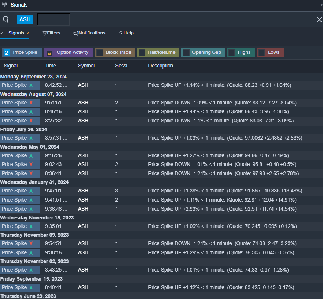
Task: Toggle the Lows signal checkbox
Action: coord(262,53)
